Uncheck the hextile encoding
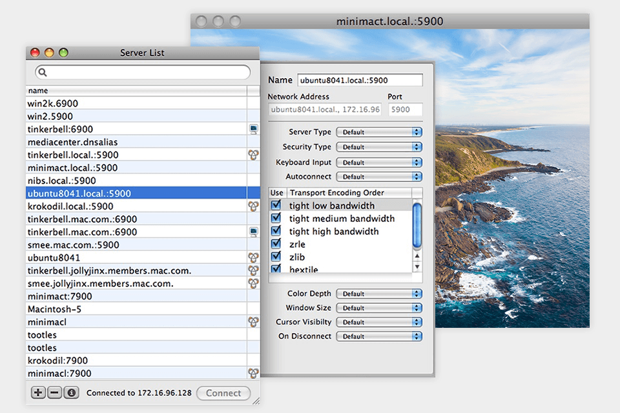Screen dimensions: 620x413 pyautogui.click(x=276, y=269)
